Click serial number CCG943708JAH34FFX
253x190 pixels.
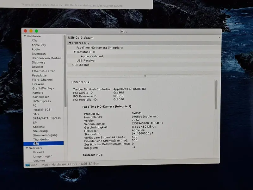pos(147,123)
